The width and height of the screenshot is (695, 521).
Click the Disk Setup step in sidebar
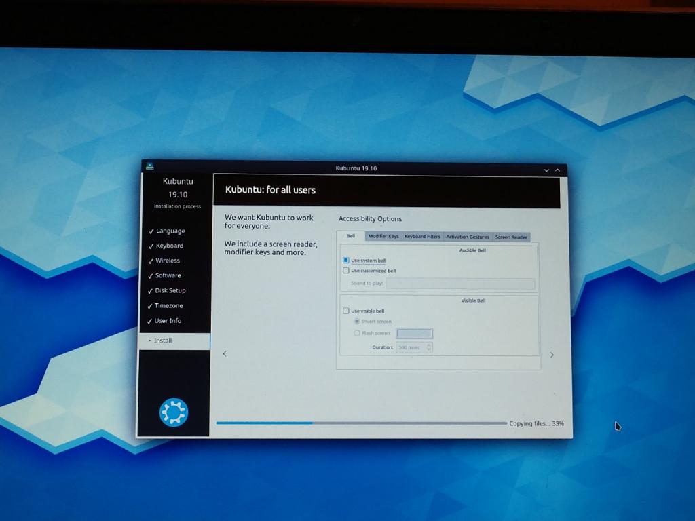point(170,290)
